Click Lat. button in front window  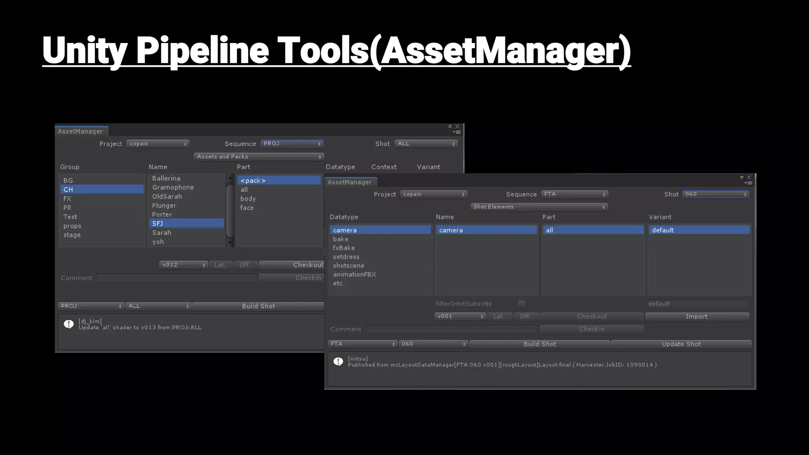[x=500, y=316]
